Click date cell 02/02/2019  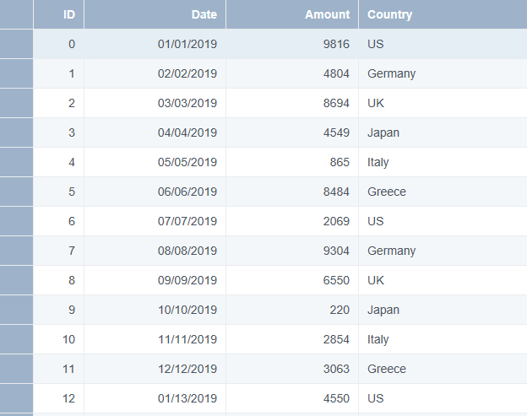pyautogui.click(x=155, y=73)
